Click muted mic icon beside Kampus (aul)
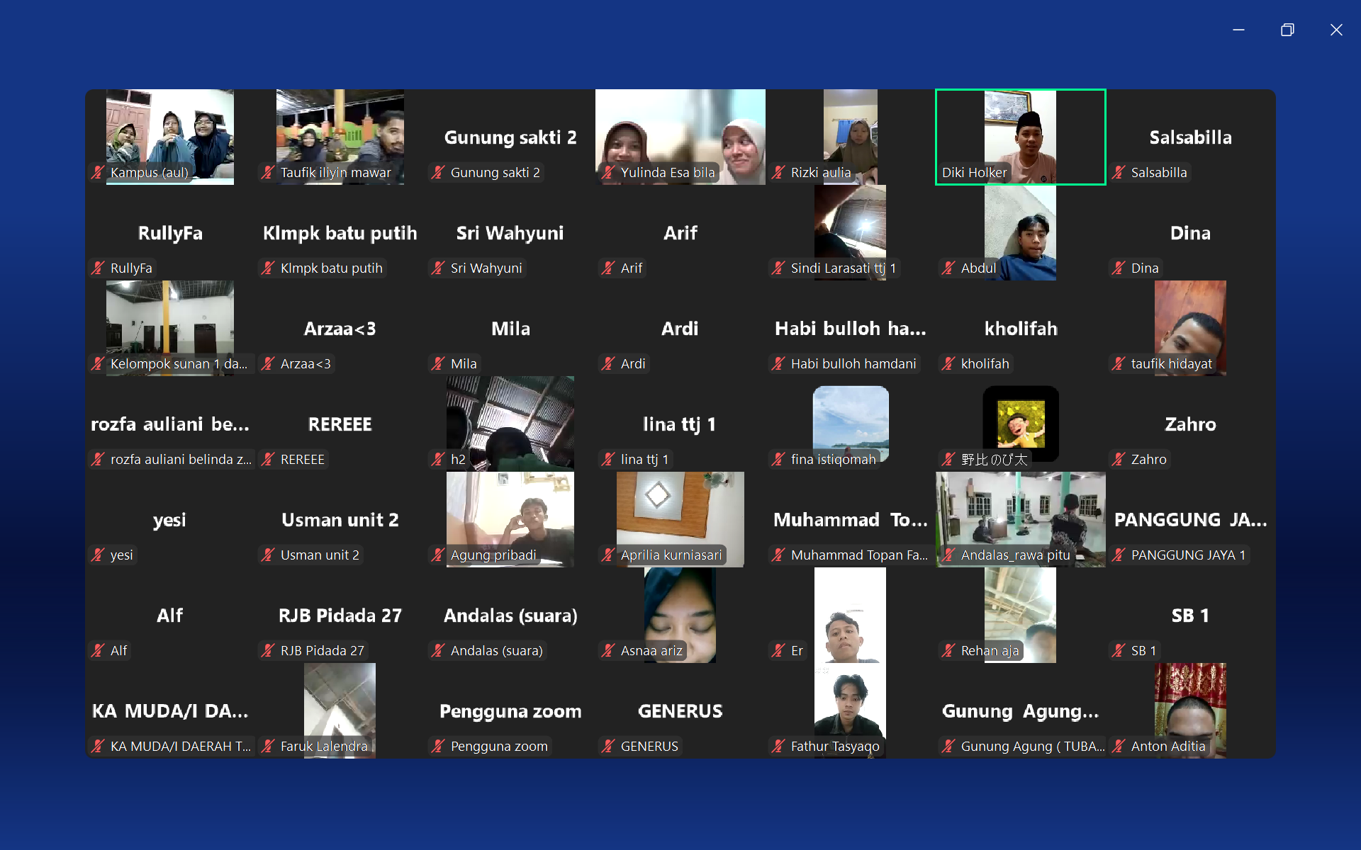The width and height of the screenshot is (1361, 850). coord(98,172)
